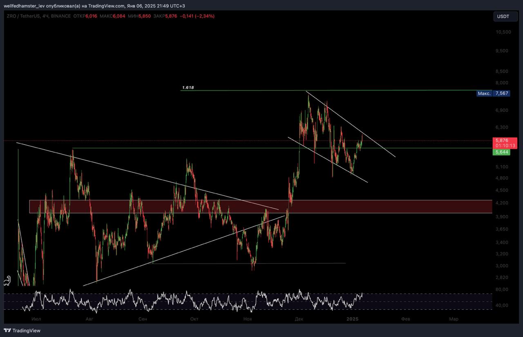
Task: Click the 'Ноя' month on time axis
Action: (247, 319)
